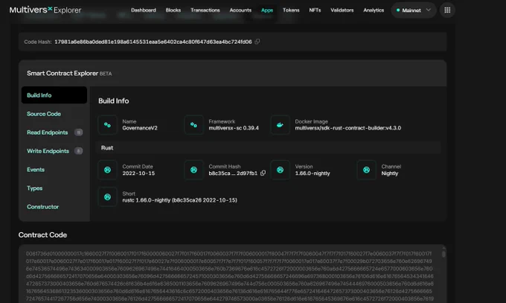Click the Smart Contract Explorer heading
The width and height of the screenshot is (506, 303).
click(x=63, y=73)
